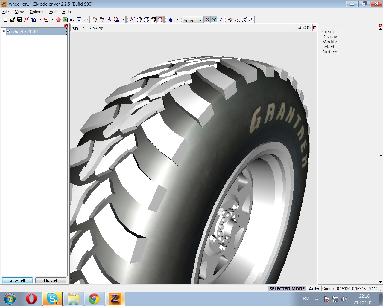Open the red sphere materials editor icon

point(58,20)
